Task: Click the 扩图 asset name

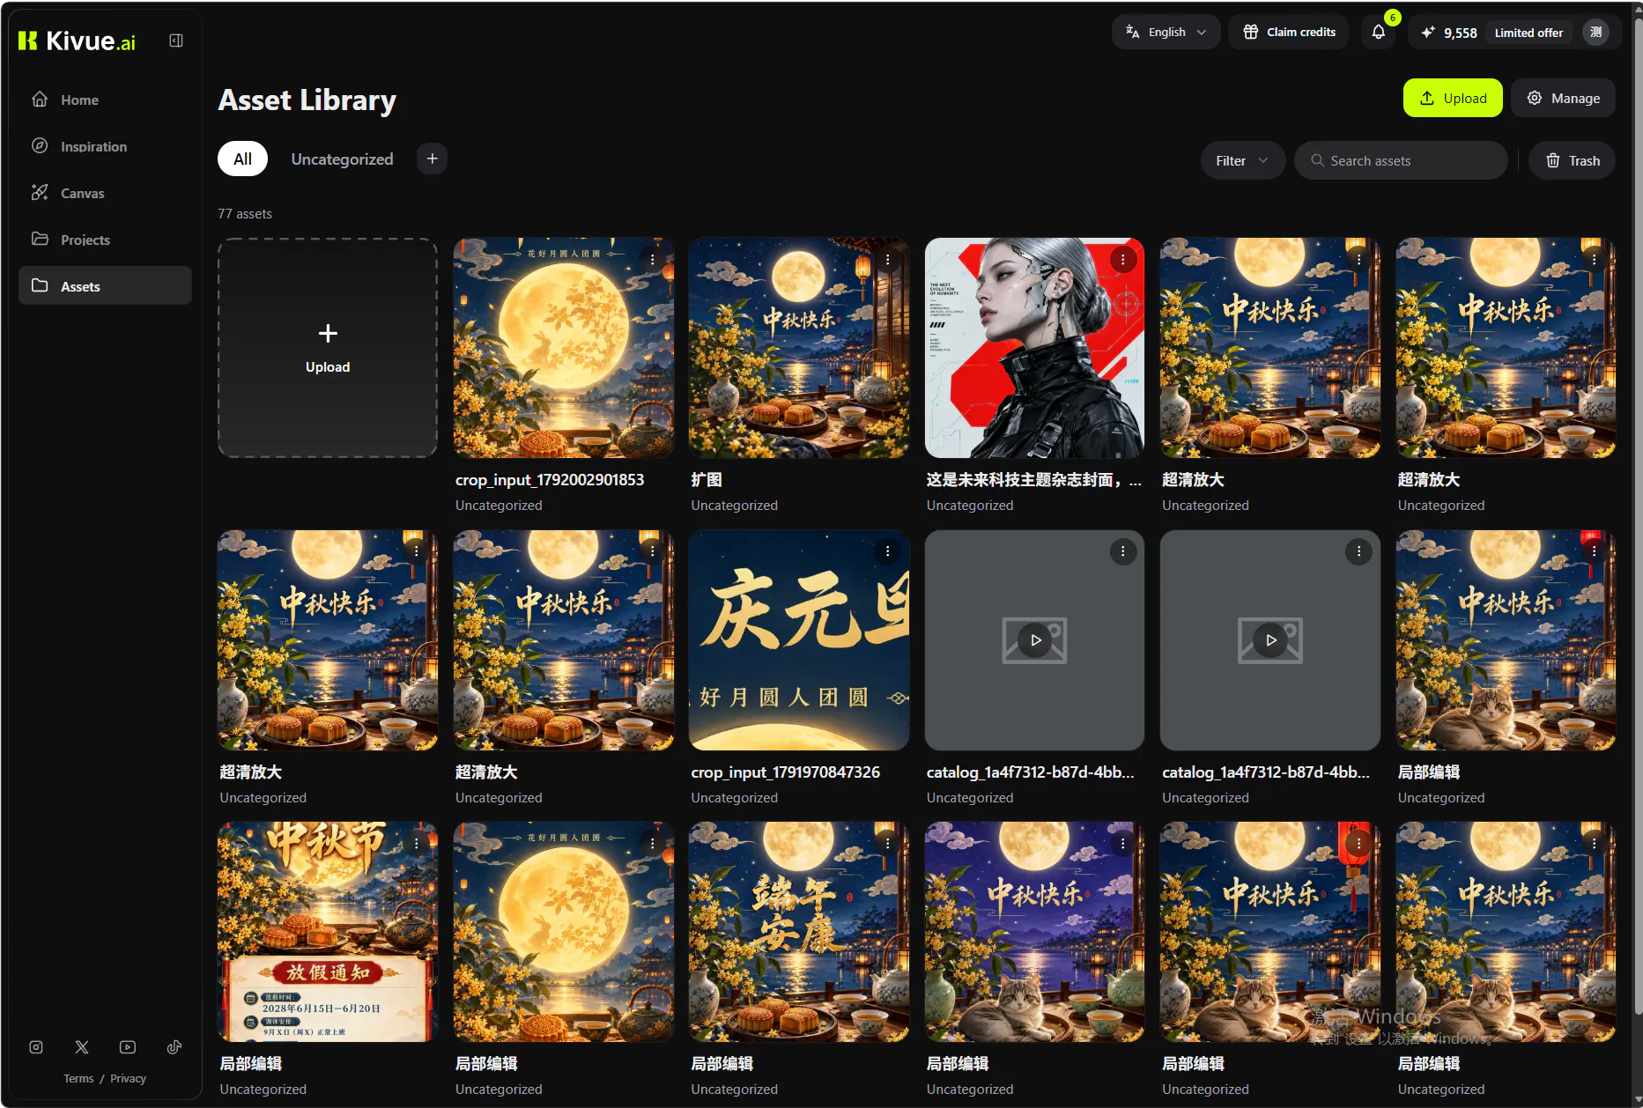Action: pyautogui.click(x=707, y=480)
